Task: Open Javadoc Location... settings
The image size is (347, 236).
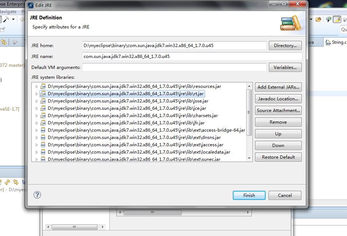Action: [278, 98]
